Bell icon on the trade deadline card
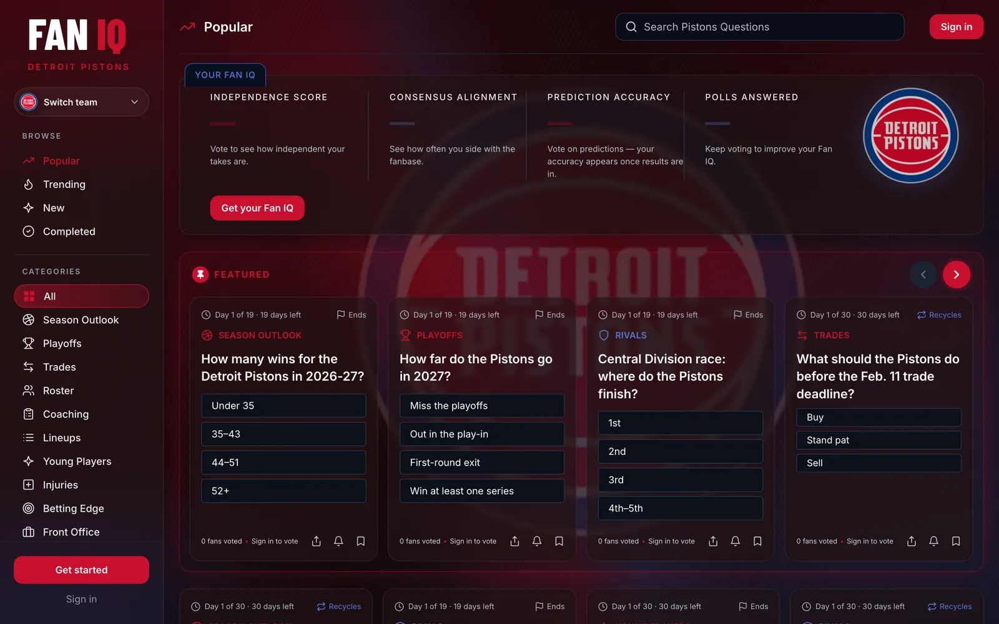 933,541
